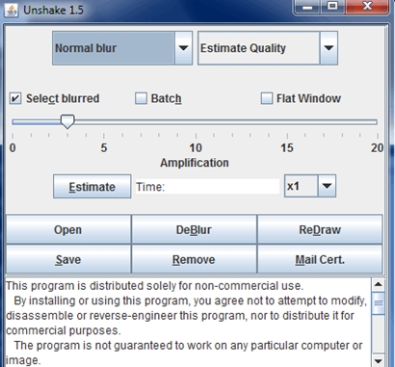Screen dimensions: 395x367
Task: Expand the x1 zoom dropdown arrow
Action: coord(327,186)
